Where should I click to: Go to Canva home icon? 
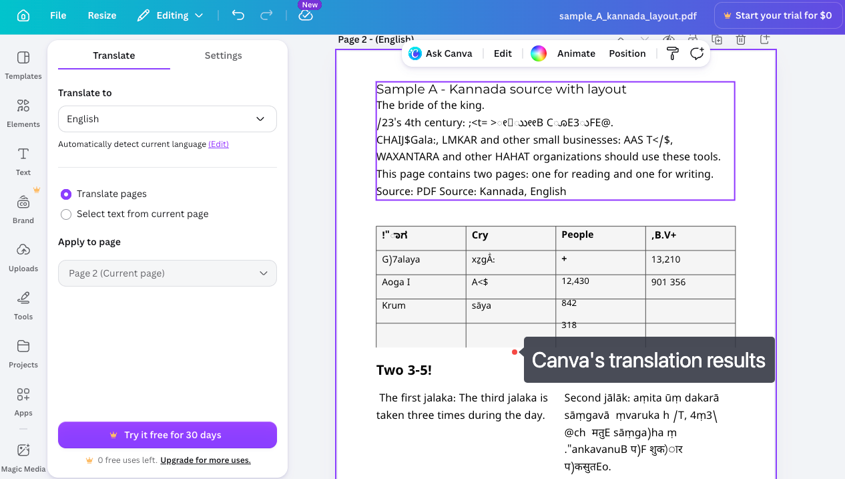[x=23, y=15]
